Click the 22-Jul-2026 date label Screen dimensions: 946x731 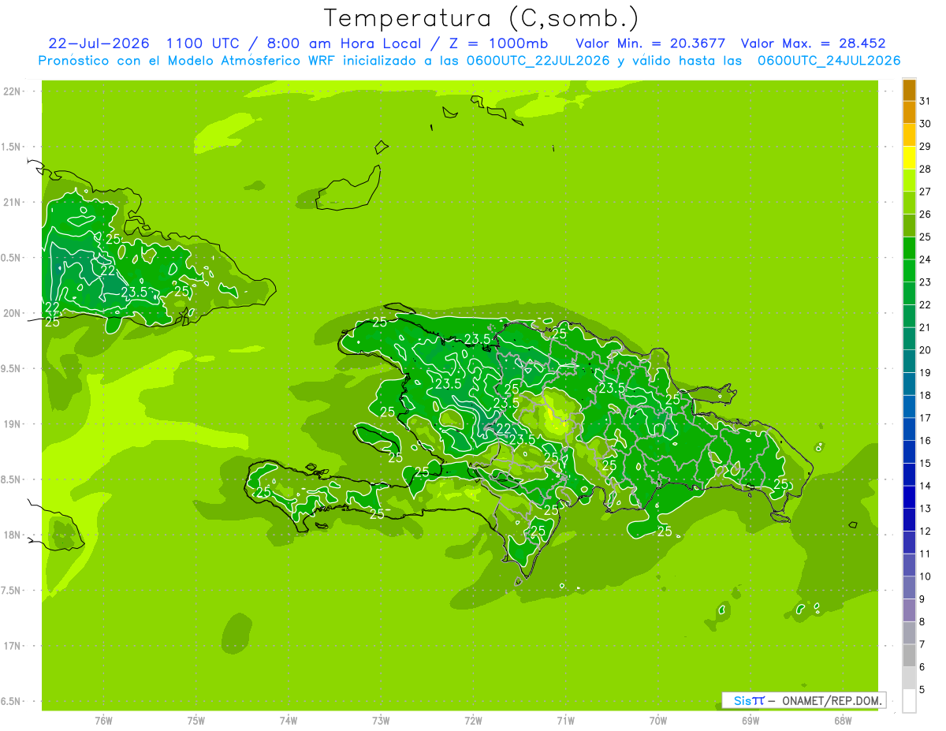(99, 43)
